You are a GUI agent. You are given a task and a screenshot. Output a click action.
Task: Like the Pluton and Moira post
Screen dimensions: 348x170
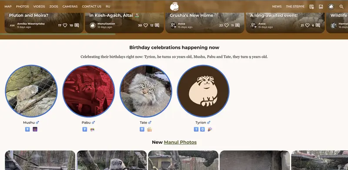coord(65,25)
